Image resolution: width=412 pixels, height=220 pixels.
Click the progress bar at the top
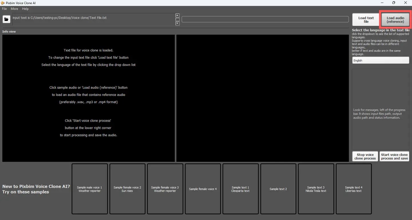(265, 19)
